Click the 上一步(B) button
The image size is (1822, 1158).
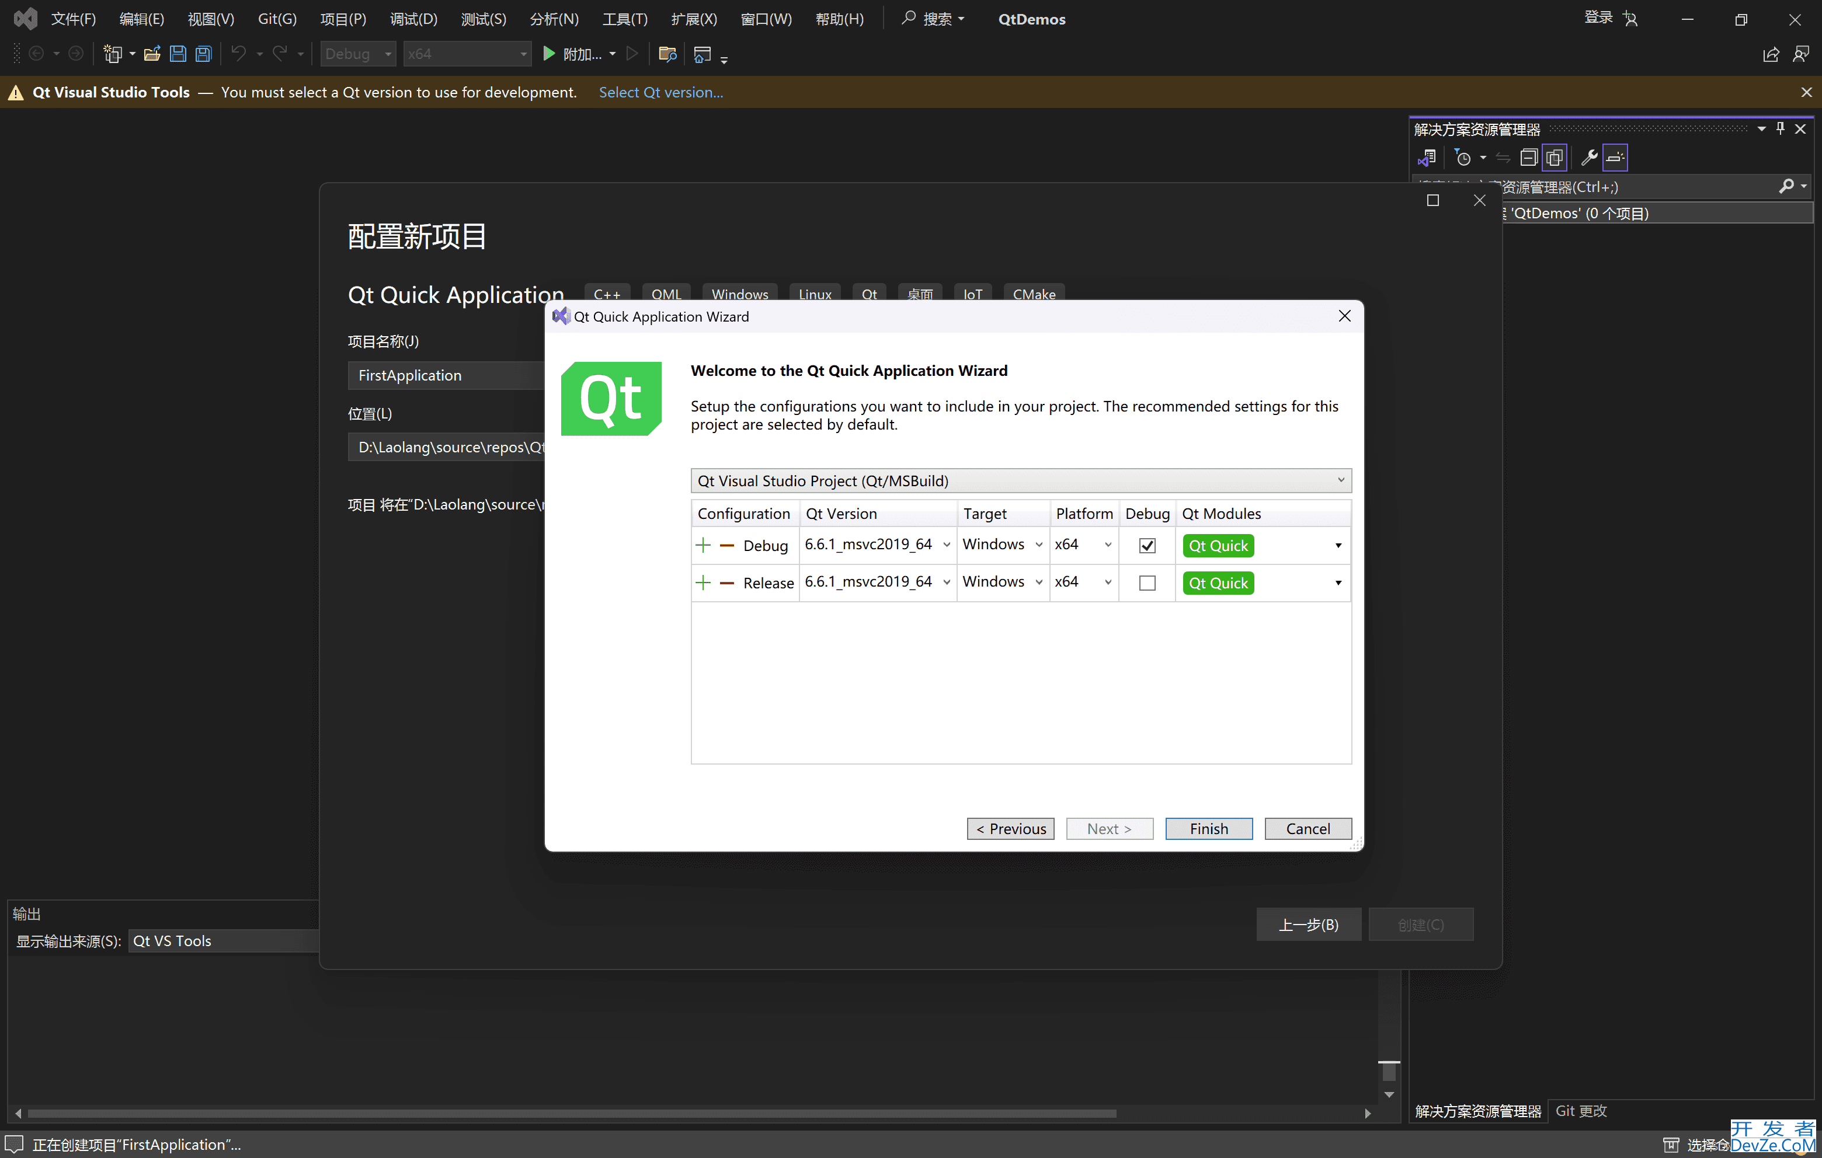click(1308, 925)
